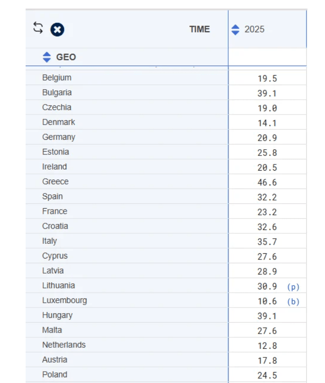The width and height of the screenshot is (325, 383).
Task: Click the Denmark 14.1 data cell
Action: click(267, 123)
